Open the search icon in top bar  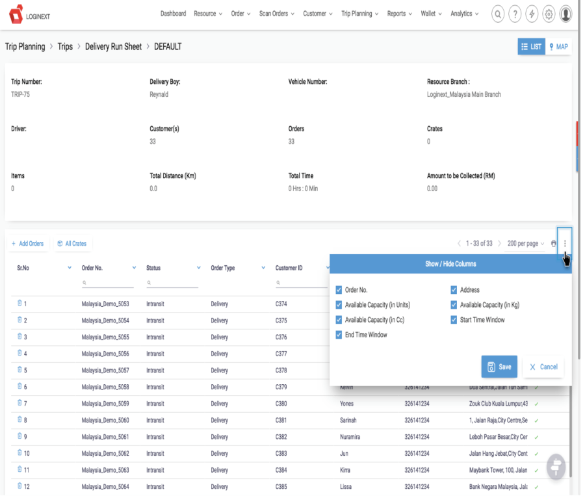pyautogui.click(x=498, y=14)
